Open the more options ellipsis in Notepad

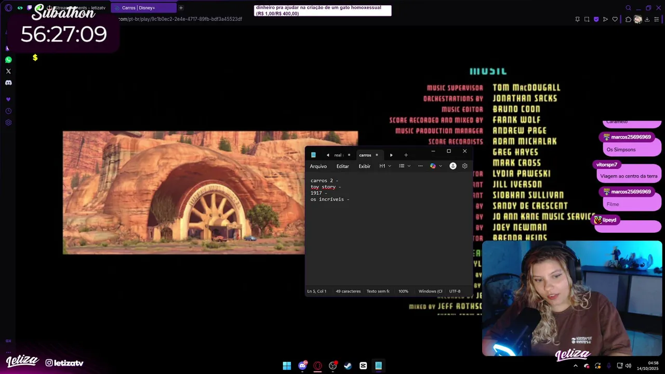pyautogui.click(x=420, y=166)
